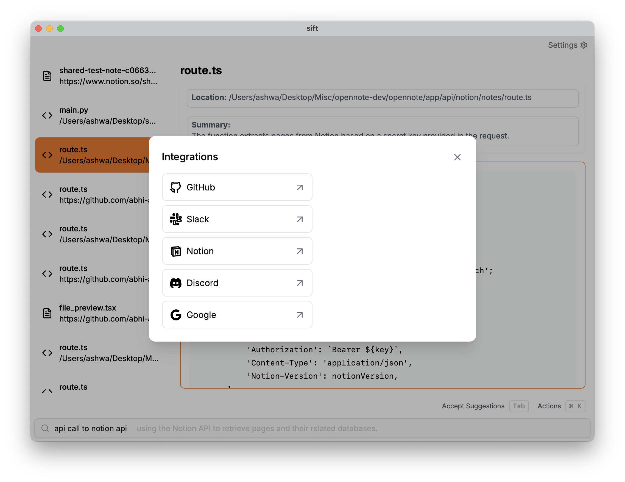The image size is (625, 482).
Task: Open Notion integration external link arrow
Action: coord(300,251)
